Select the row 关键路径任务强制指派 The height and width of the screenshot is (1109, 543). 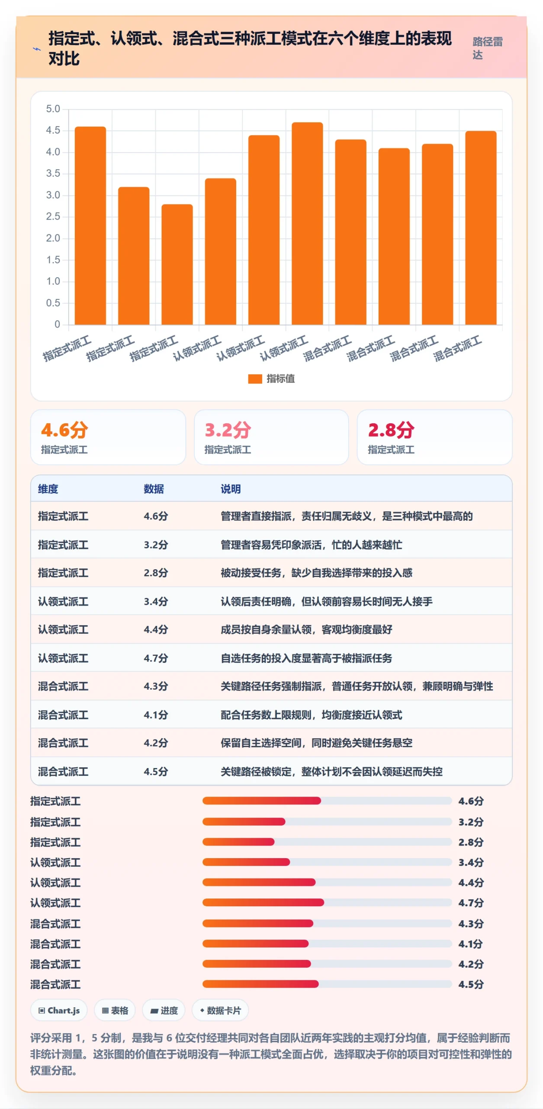pyautogui.click(x=271, y=686)
